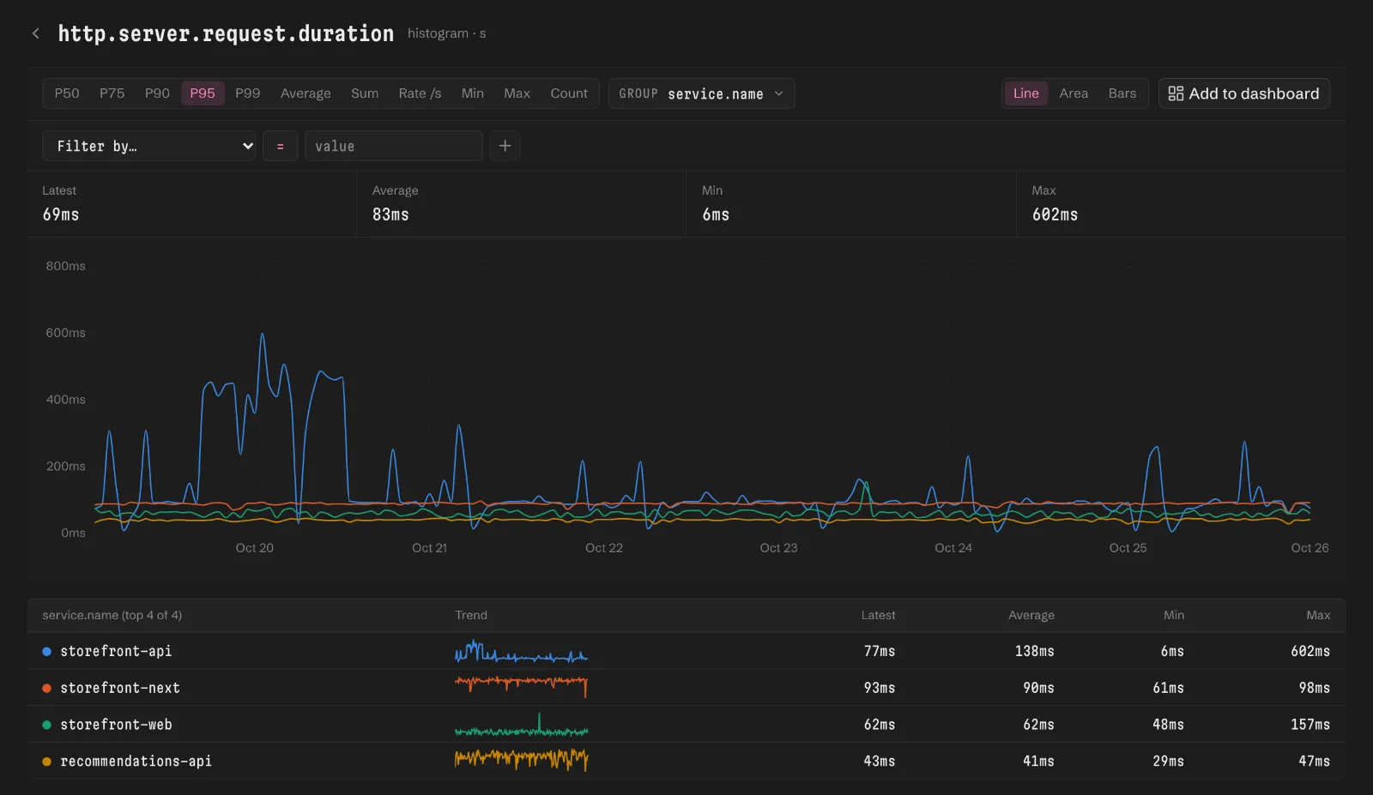Click the recommendations-api trend sparkline

pyautogui.click(x=521, y=760)
